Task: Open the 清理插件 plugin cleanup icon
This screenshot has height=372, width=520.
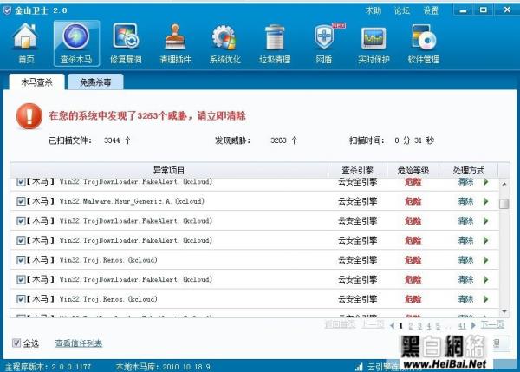Action: tap(175, 43)
